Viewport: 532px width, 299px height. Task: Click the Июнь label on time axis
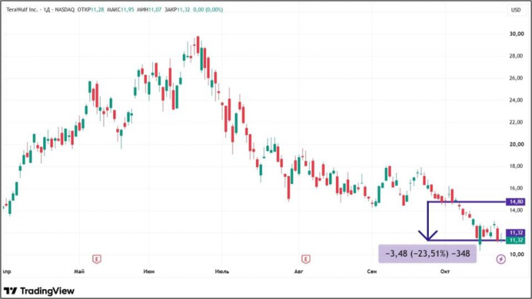(149, 272)
